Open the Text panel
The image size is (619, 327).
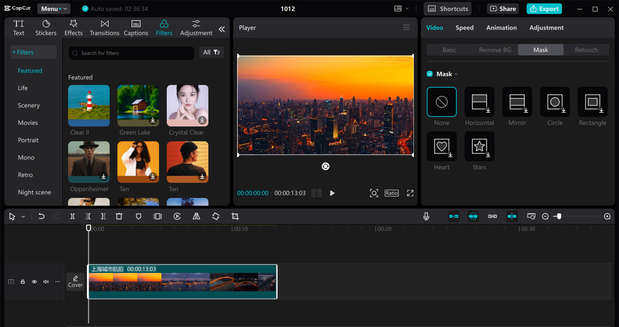18,28
